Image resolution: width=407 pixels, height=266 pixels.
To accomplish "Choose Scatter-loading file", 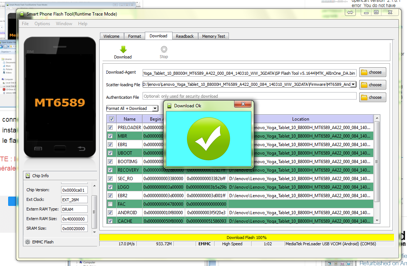I will click(373, 85).
